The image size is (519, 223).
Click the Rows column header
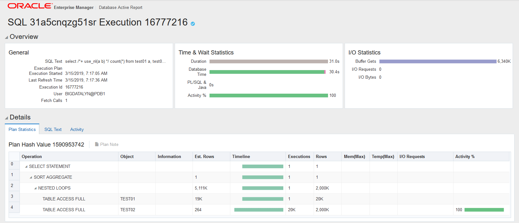(328, 156)
